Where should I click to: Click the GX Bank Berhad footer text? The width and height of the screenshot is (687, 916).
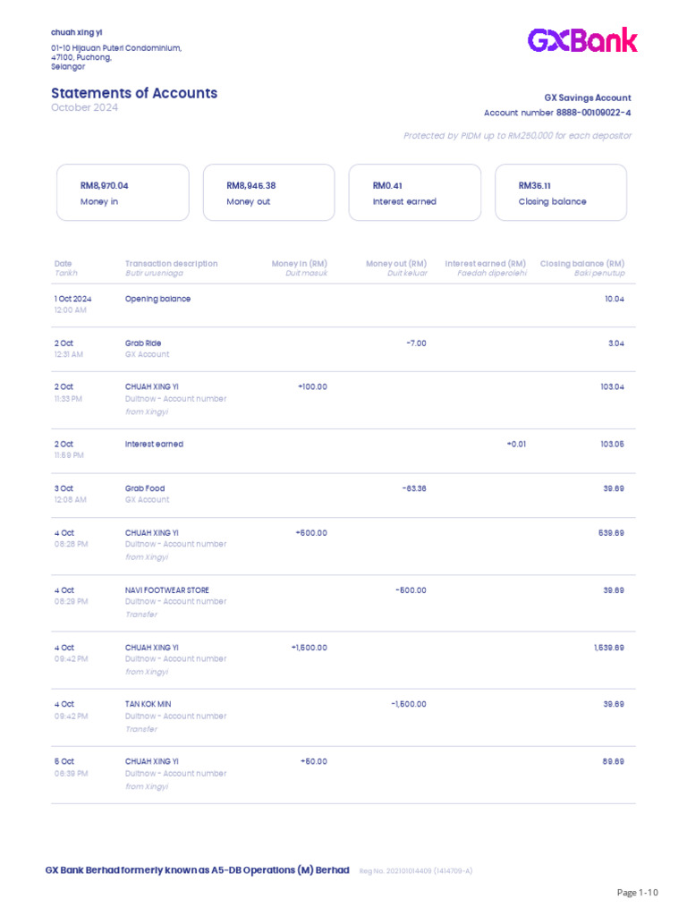coord(197,869)
